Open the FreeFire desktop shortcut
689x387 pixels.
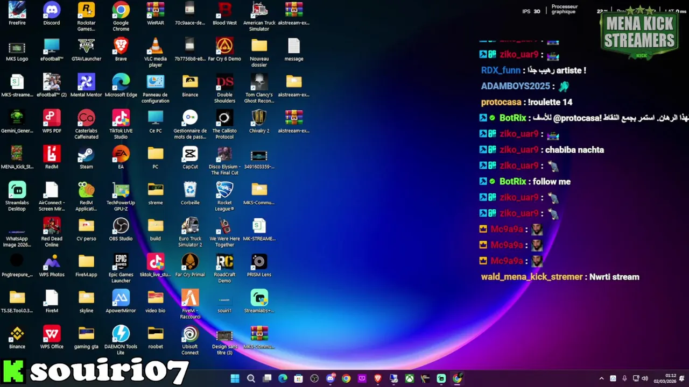click(x=17, y=13)
